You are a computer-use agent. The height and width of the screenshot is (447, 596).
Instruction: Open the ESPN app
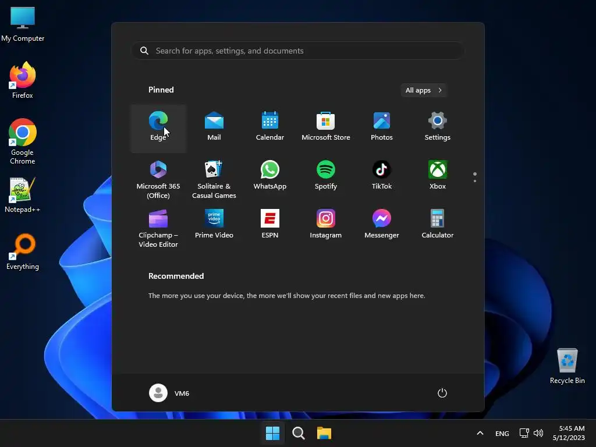click(270, 226)
